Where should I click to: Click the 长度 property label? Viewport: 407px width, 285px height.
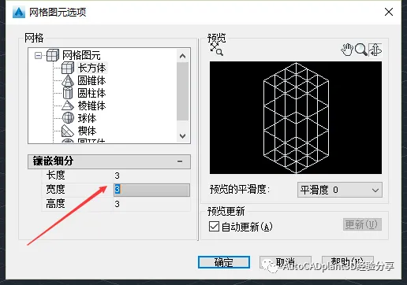55,175
